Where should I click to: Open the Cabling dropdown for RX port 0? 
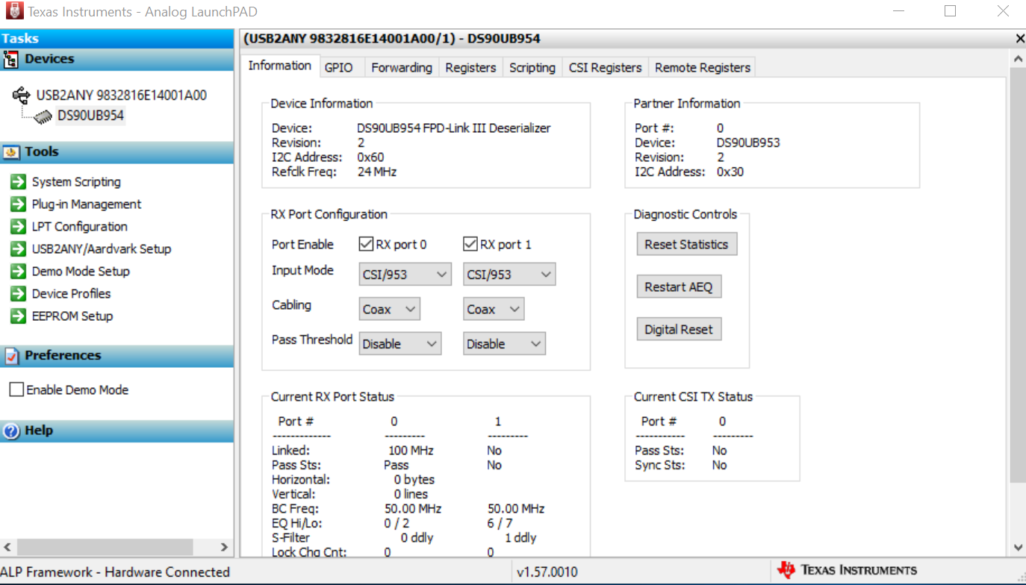click(389, 309)
